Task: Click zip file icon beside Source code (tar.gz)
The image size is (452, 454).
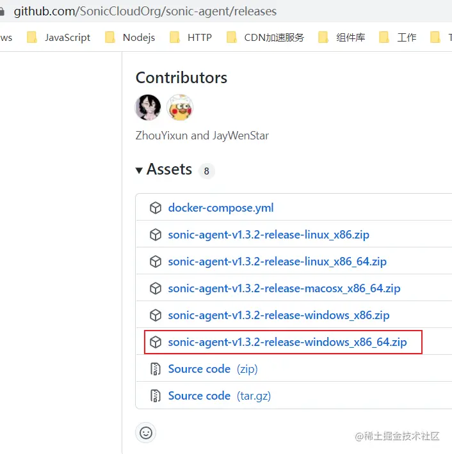Action: 156,396
